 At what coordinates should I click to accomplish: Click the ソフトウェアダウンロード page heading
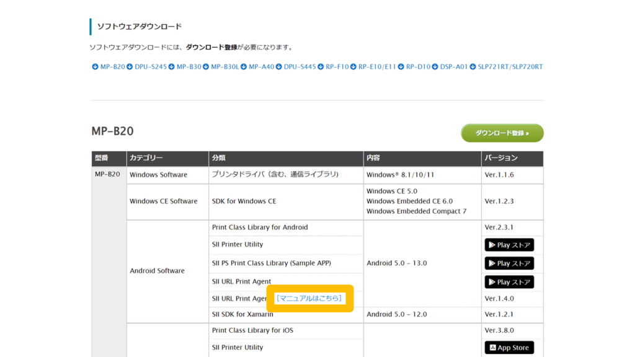[140, 27]
